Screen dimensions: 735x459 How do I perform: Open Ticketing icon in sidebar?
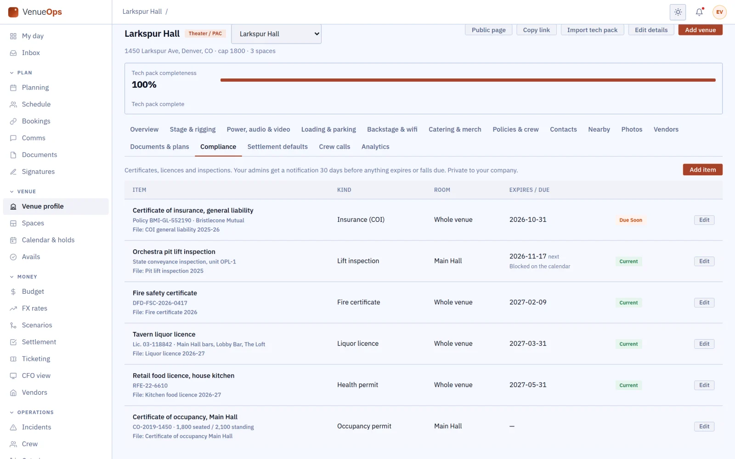coord(13,359)
